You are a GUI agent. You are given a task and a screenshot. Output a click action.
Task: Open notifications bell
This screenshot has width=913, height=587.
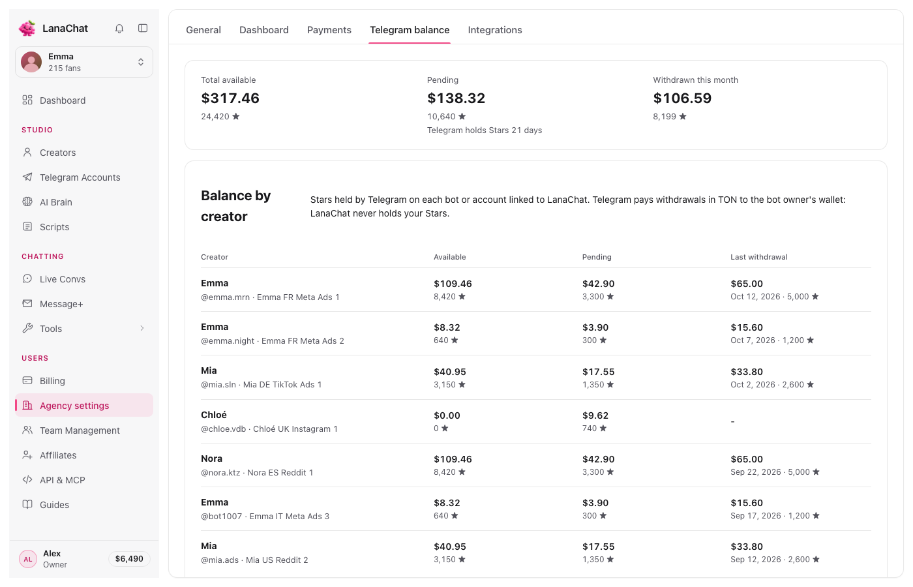(119, 28)
